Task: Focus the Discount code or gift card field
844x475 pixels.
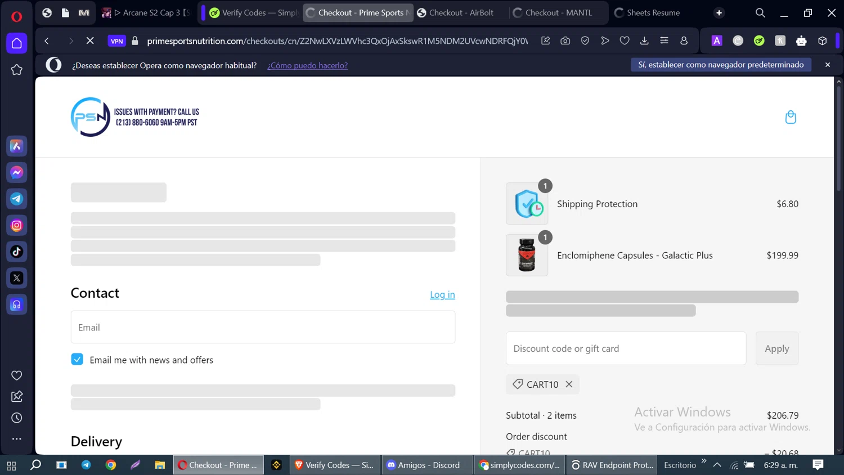Action: 626,348
